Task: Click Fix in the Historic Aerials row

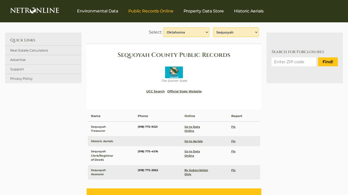Action: pyautogui.click(x=233, y=141)
